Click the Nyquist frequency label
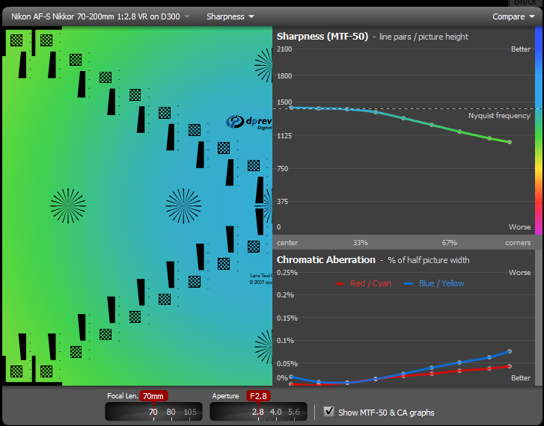 [499, 116]
